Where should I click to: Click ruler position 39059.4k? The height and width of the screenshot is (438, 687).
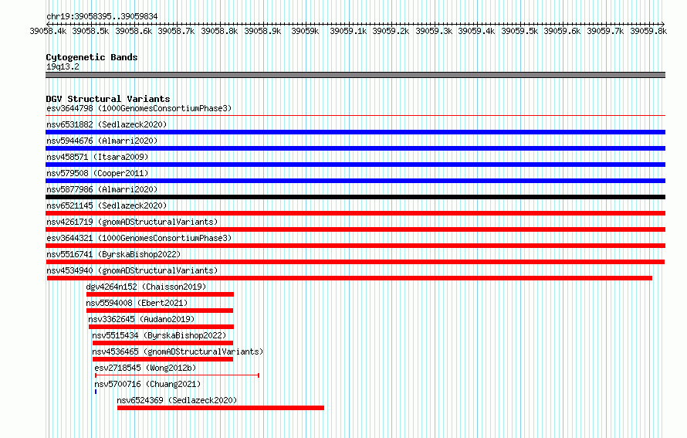coord(476,31)
